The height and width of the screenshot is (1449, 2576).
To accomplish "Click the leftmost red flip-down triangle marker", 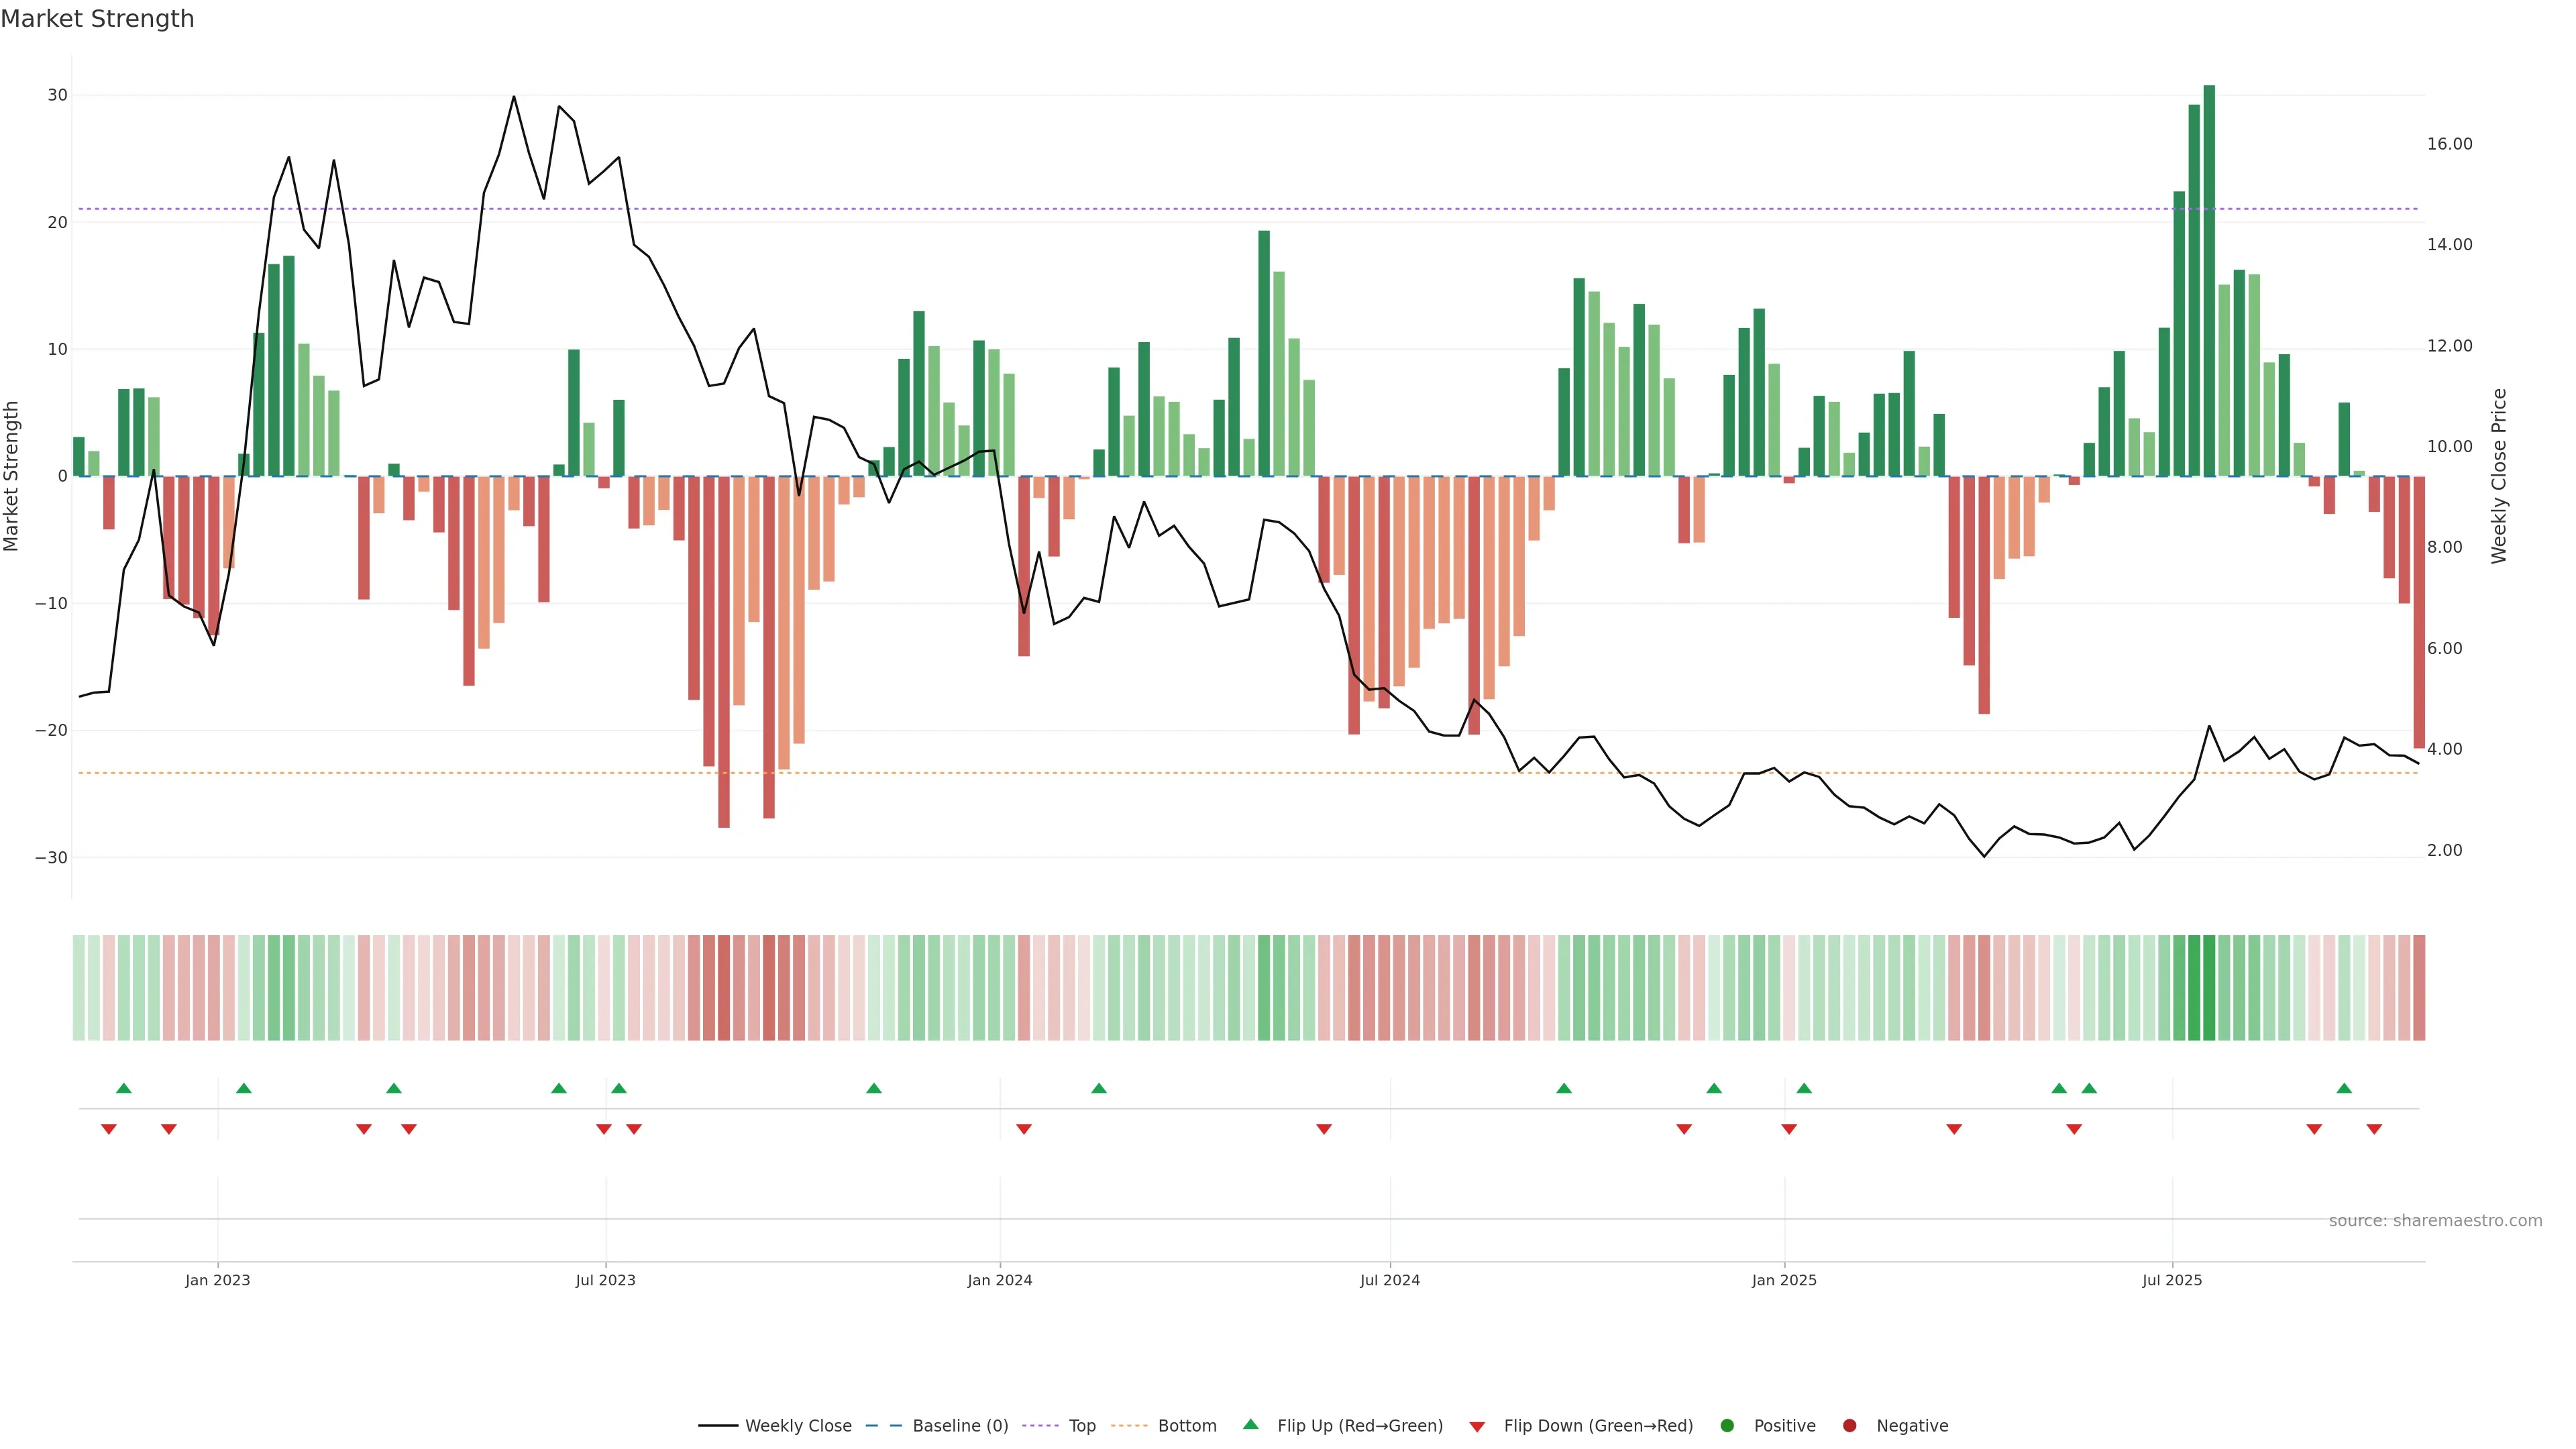I will (x=109, y=1129).
